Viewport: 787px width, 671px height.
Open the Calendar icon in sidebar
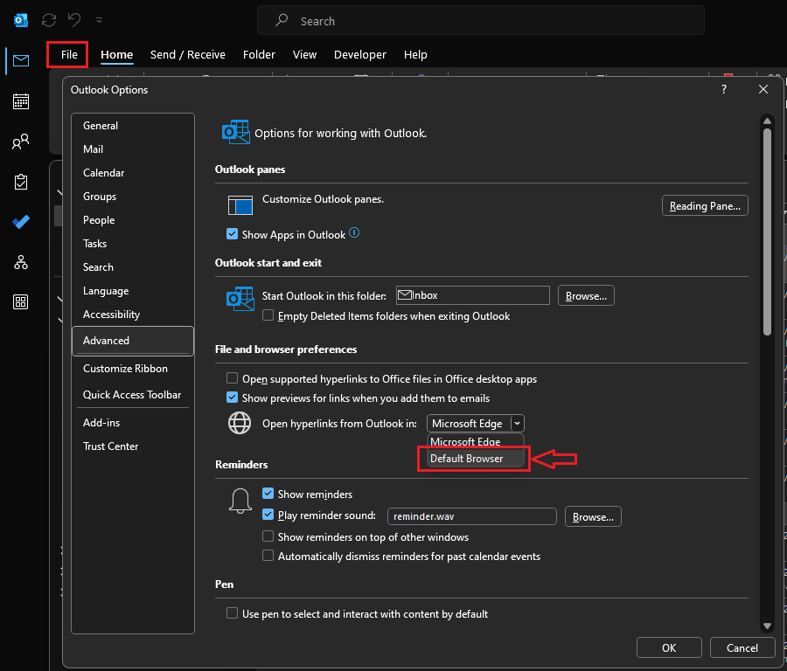click(21, 101)
